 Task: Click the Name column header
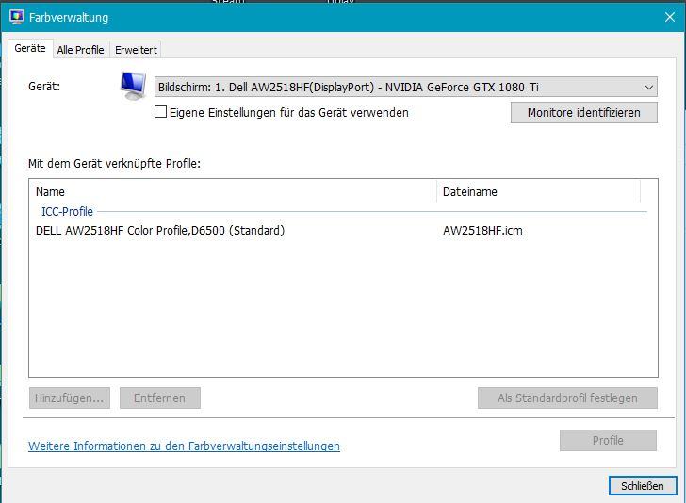[x=233, y=191]
